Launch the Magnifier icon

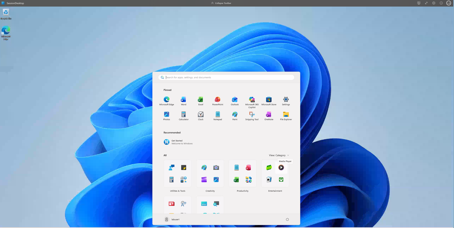(x=216, y=204)
